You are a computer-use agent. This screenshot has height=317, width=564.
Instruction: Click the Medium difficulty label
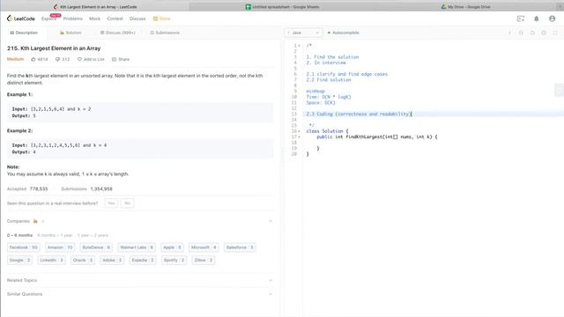point(15,59)
